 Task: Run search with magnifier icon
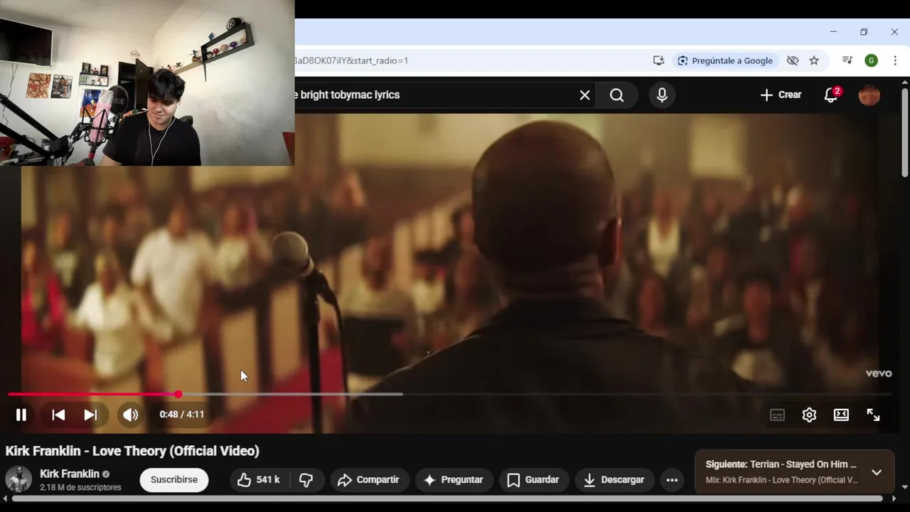(616, 95)
